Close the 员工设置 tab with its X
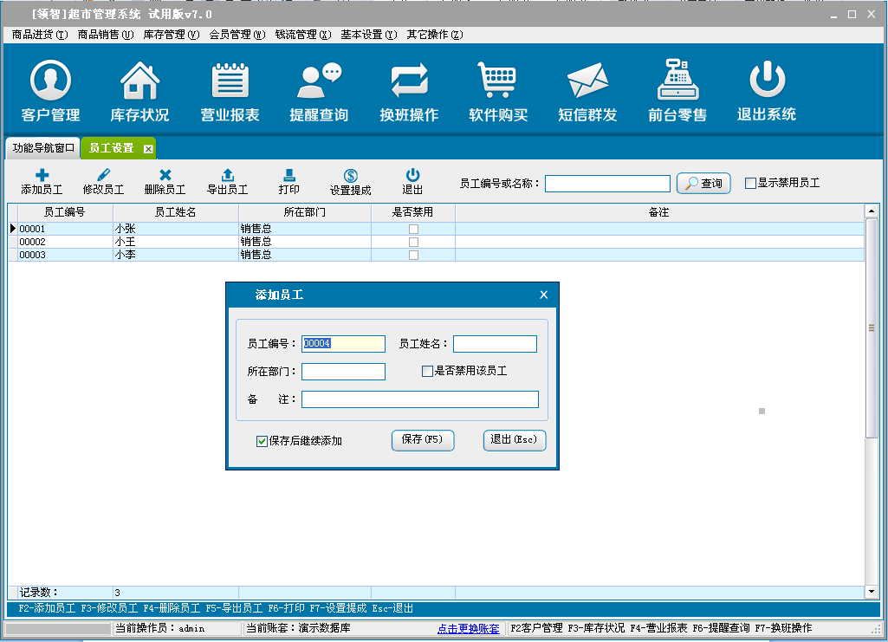The image size is (888, 642). [148, 149]
